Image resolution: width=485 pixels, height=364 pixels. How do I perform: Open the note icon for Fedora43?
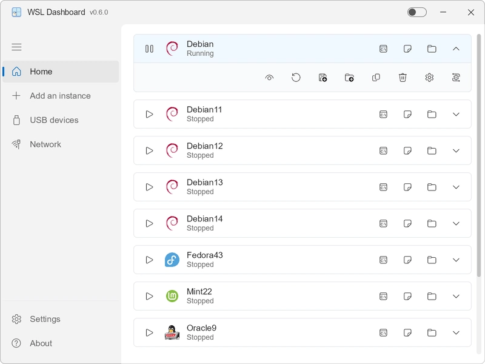click(x=407, y=260)
